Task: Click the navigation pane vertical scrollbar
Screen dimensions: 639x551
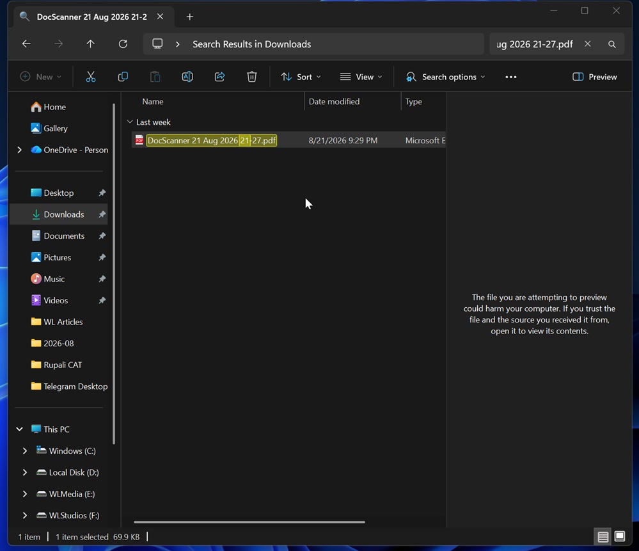Action: 114,273
